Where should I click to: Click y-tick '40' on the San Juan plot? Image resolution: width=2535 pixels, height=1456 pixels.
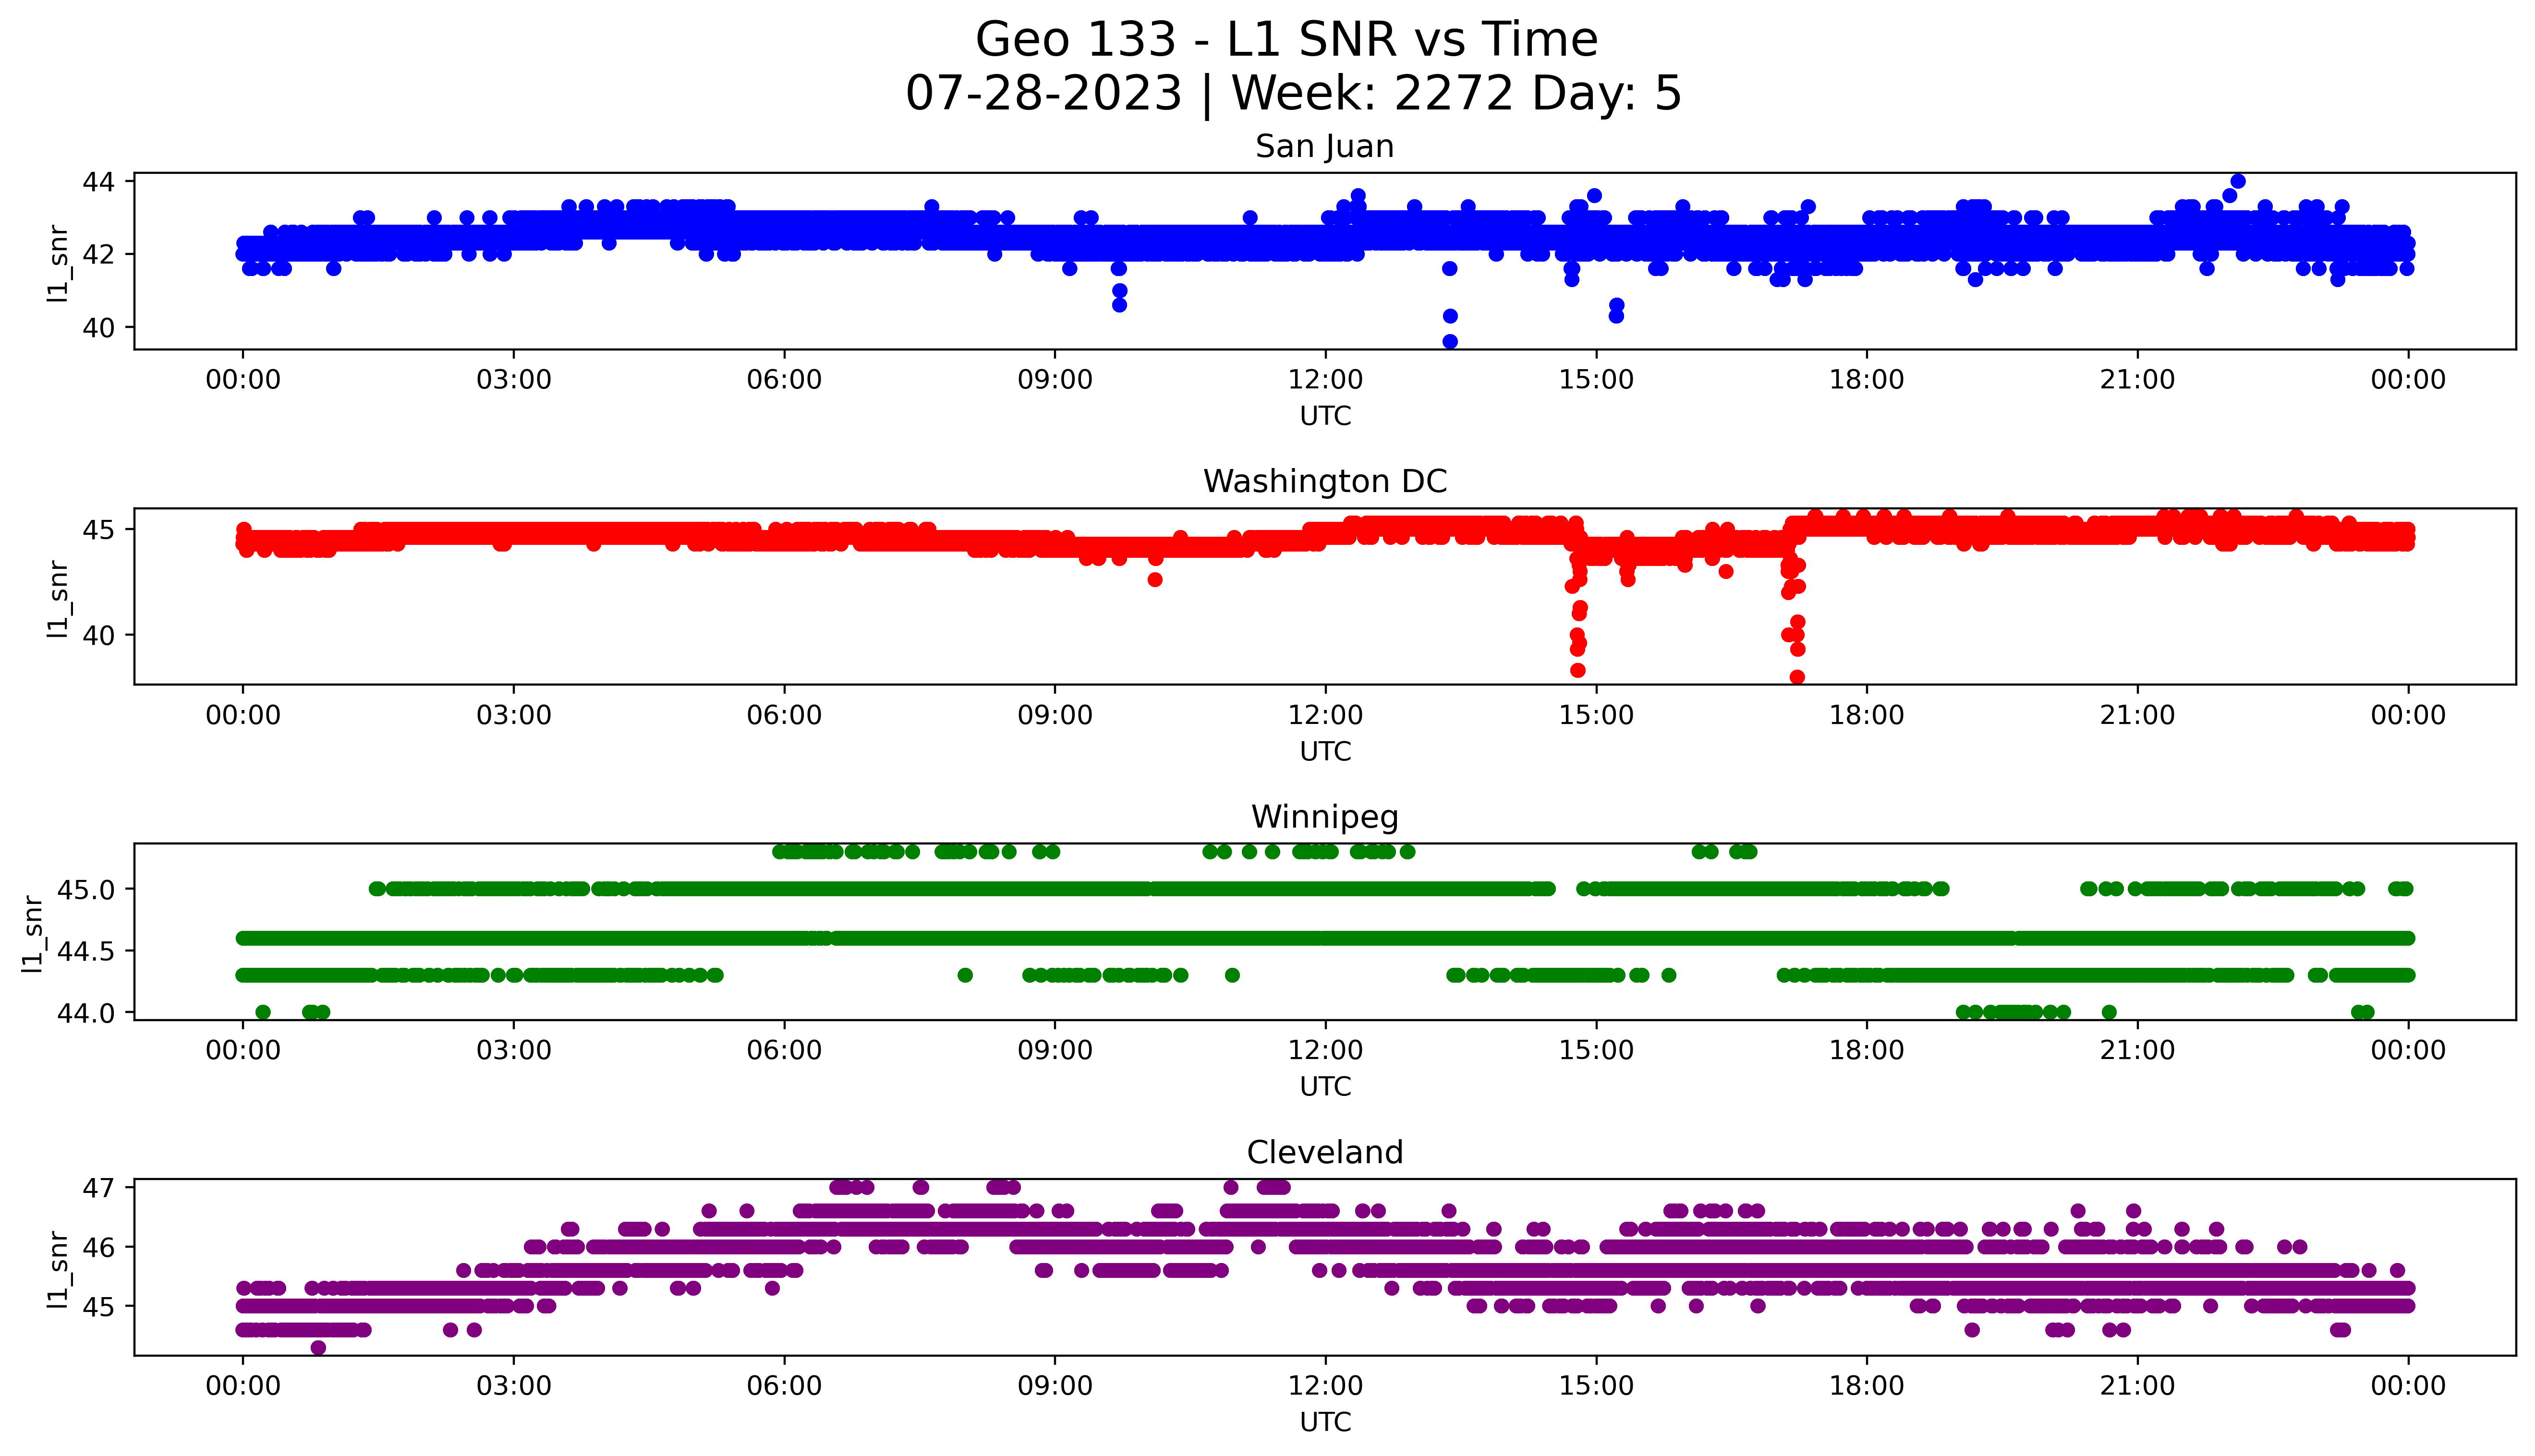[99, 328]
